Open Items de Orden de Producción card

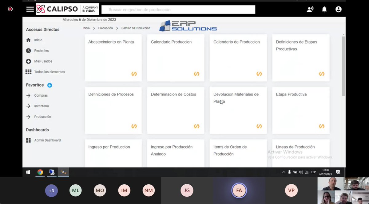[x=238, y=153]
